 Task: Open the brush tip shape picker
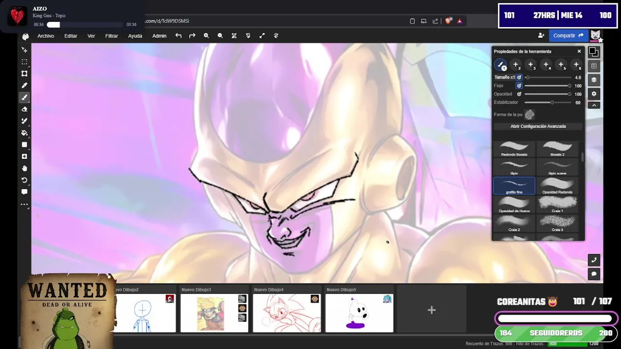[529, 114]
